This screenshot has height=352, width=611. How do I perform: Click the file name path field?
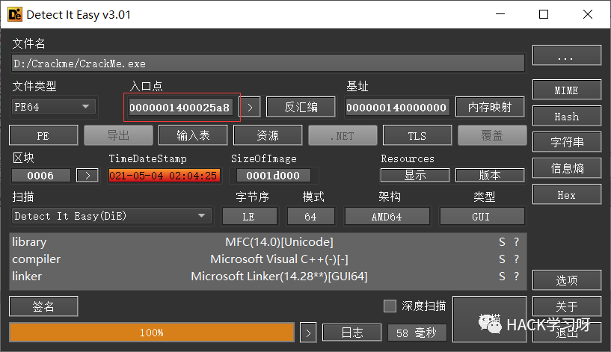[x=268, y=64]
